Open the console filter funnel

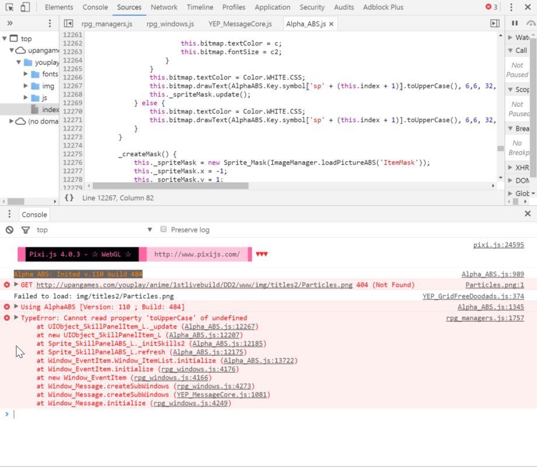(25, 230)
